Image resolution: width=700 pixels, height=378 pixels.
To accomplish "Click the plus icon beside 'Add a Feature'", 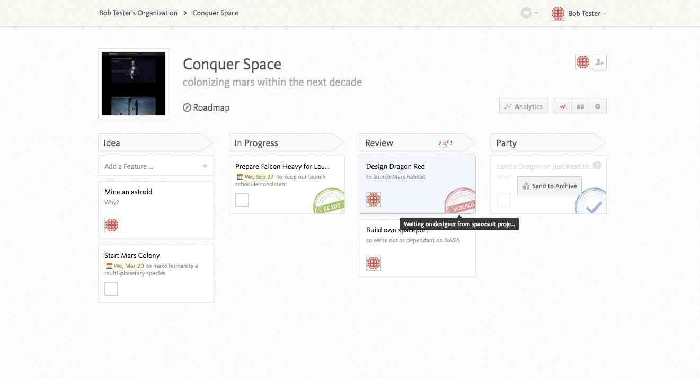I will tap(205, 166).
